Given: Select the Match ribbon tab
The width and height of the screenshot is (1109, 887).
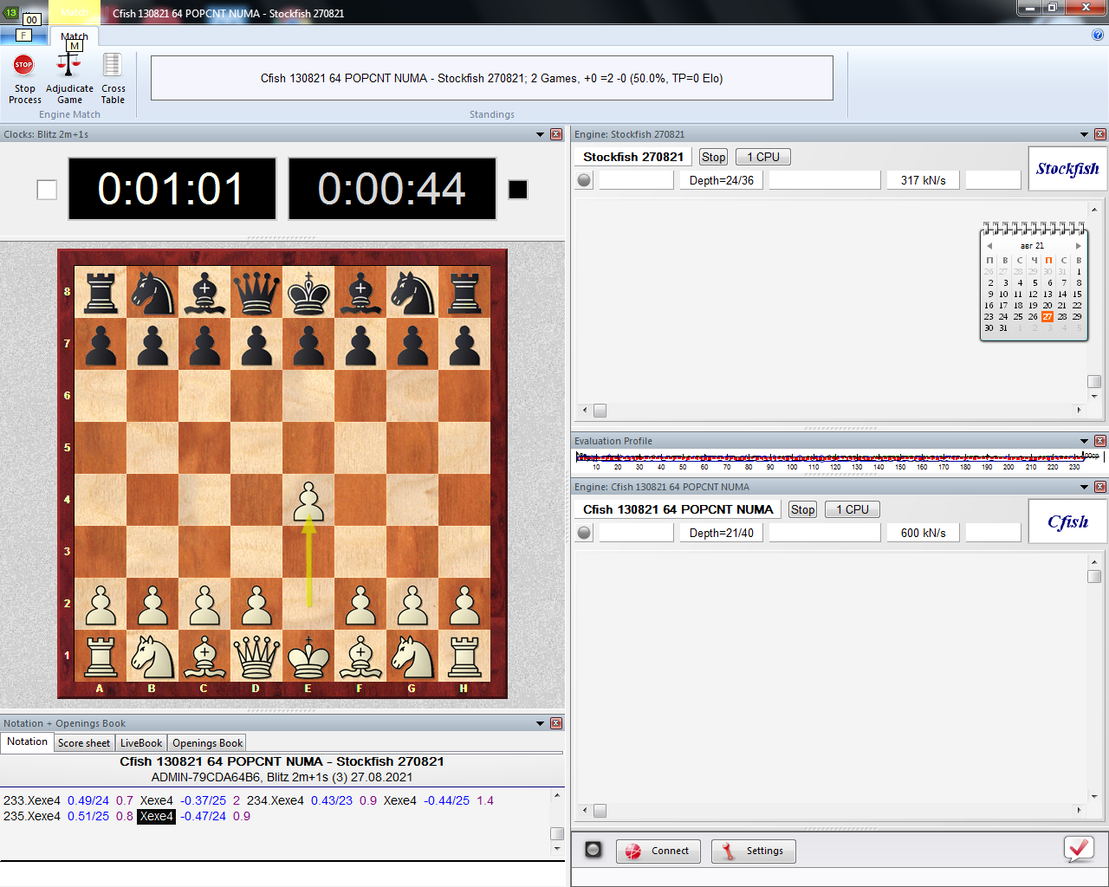Looking at the screenshot, I should click(75, 36).
